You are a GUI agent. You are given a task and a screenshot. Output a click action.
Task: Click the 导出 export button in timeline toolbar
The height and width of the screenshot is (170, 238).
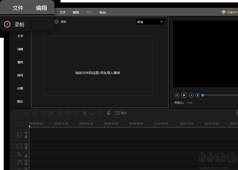pos(121,113)
